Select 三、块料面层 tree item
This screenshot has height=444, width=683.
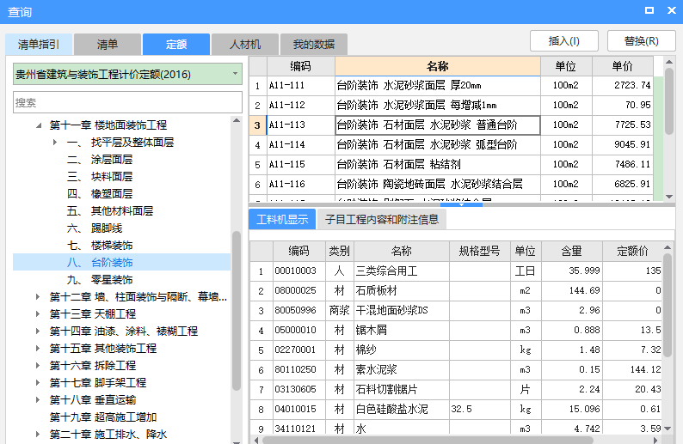click(x=100, y=177)
